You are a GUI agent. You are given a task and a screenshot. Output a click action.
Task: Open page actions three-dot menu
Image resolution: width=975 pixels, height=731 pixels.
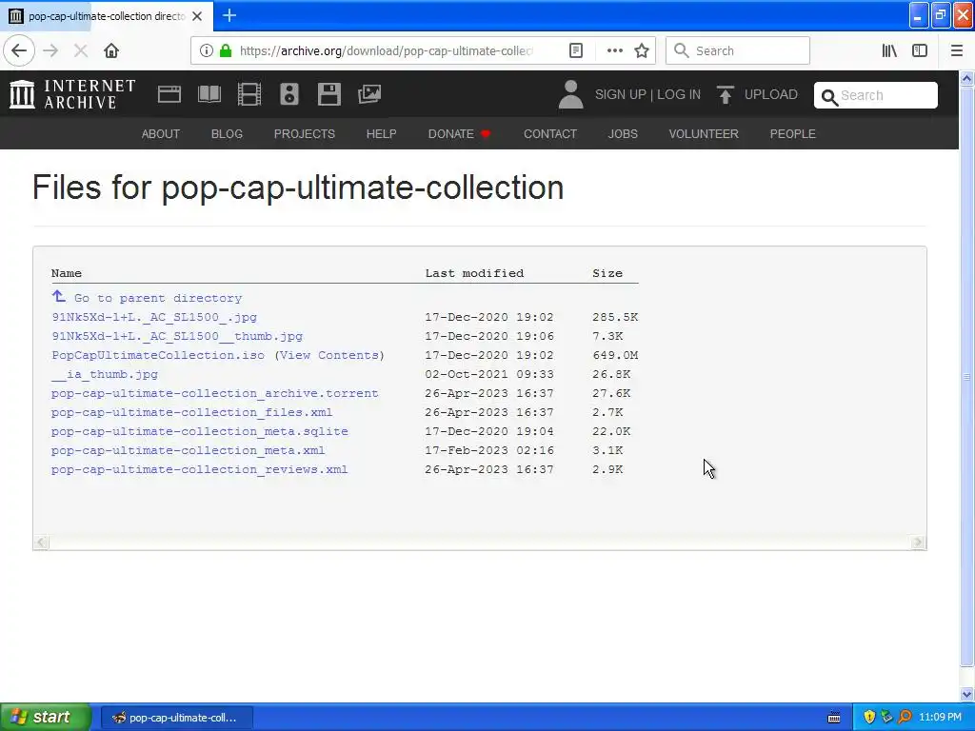614,51
